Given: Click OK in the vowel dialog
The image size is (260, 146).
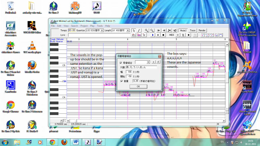Looking at the screenshot, I should tap(138, 86).
